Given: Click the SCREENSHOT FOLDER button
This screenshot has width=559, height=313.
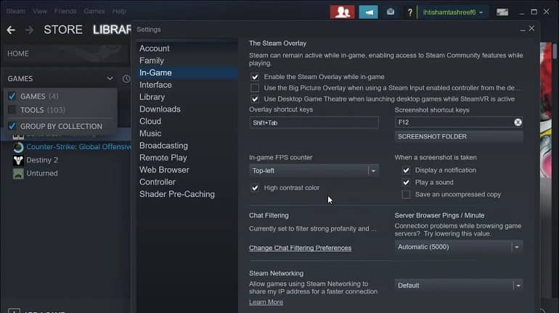Looking at the screenshot, I should click(x=459, y=137).
